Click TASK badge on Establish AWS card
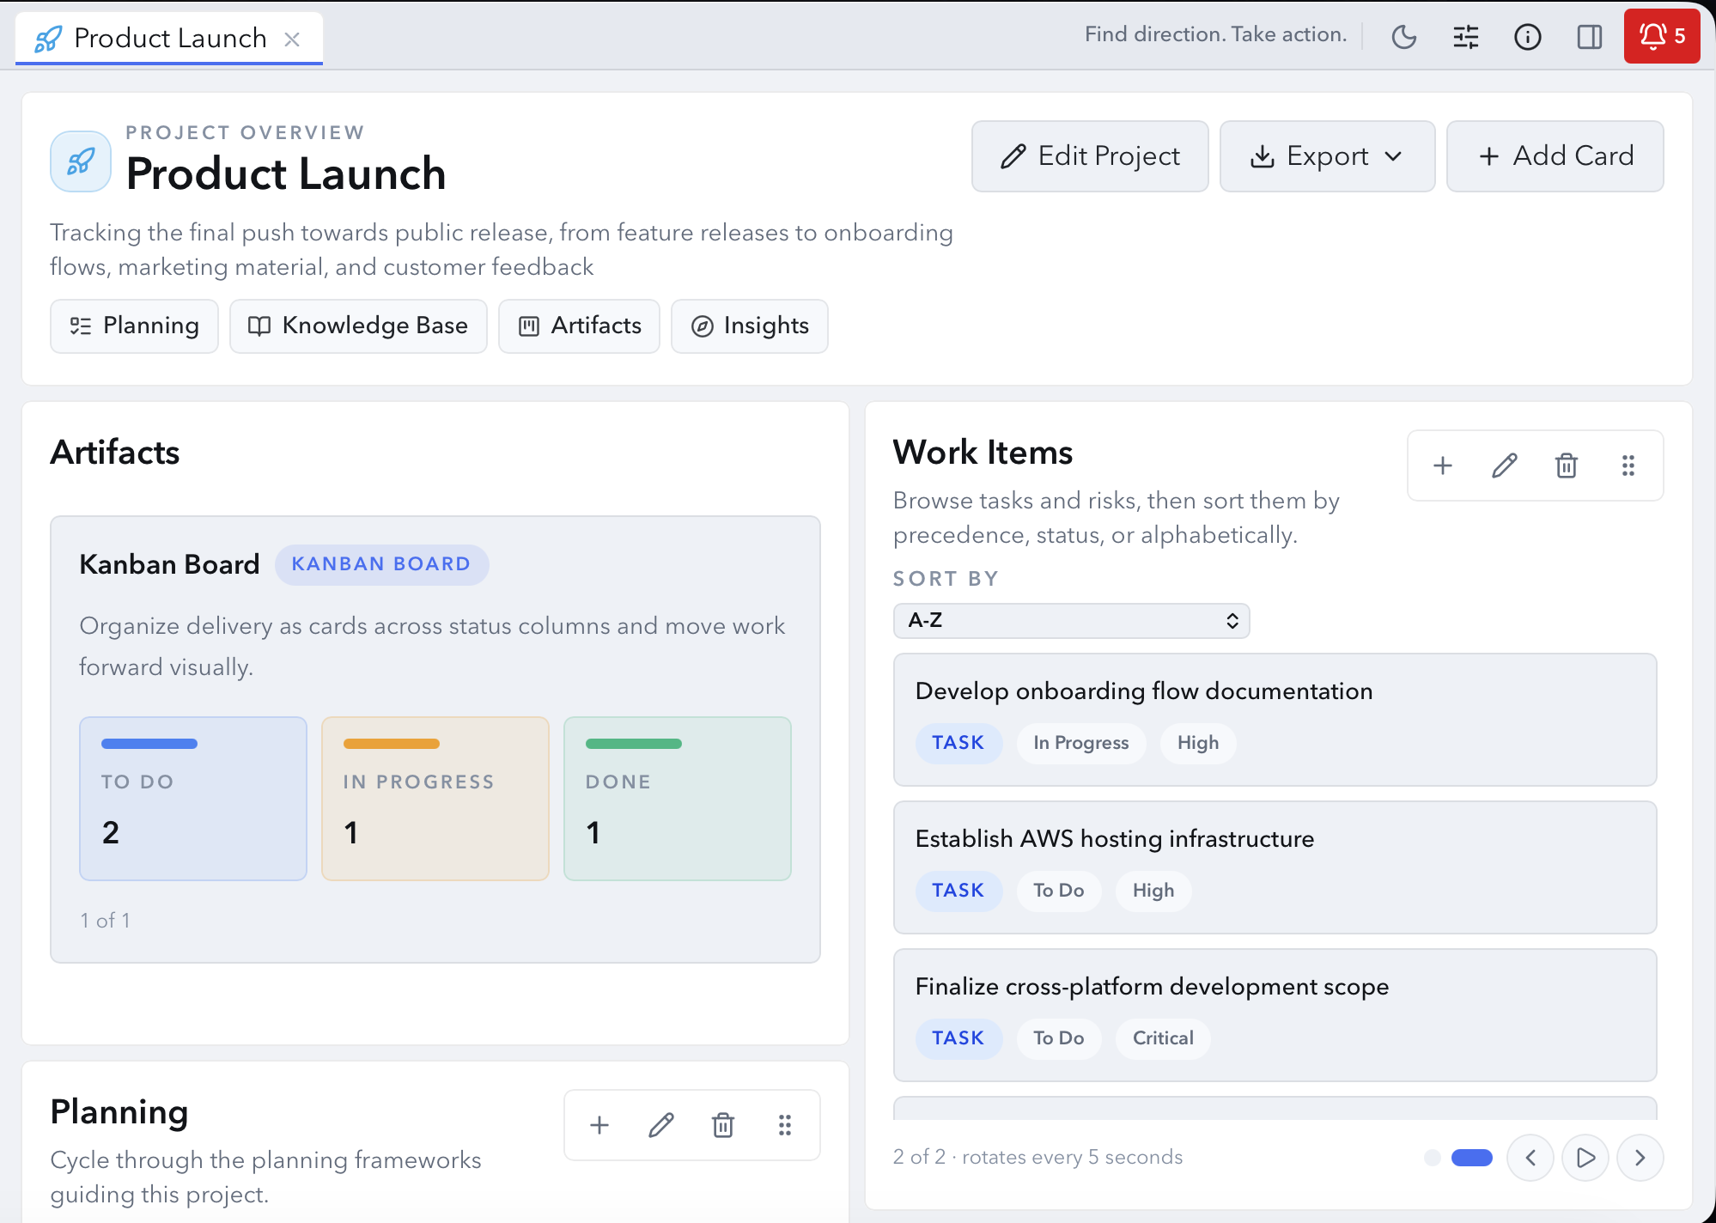 [958, 891]
